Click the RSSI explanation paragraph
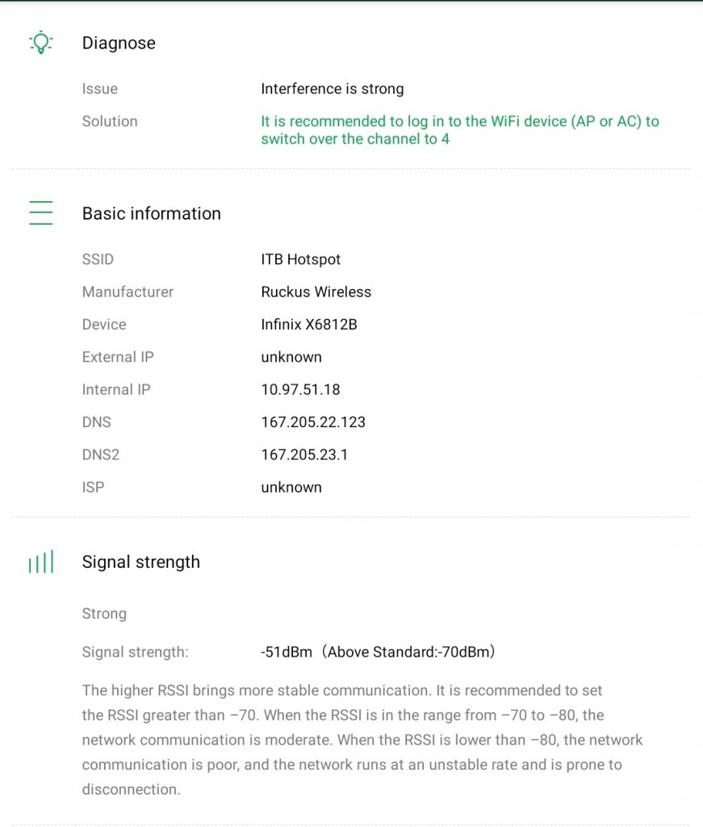This screenshot has height=827, width=703. tap(362, 740)
